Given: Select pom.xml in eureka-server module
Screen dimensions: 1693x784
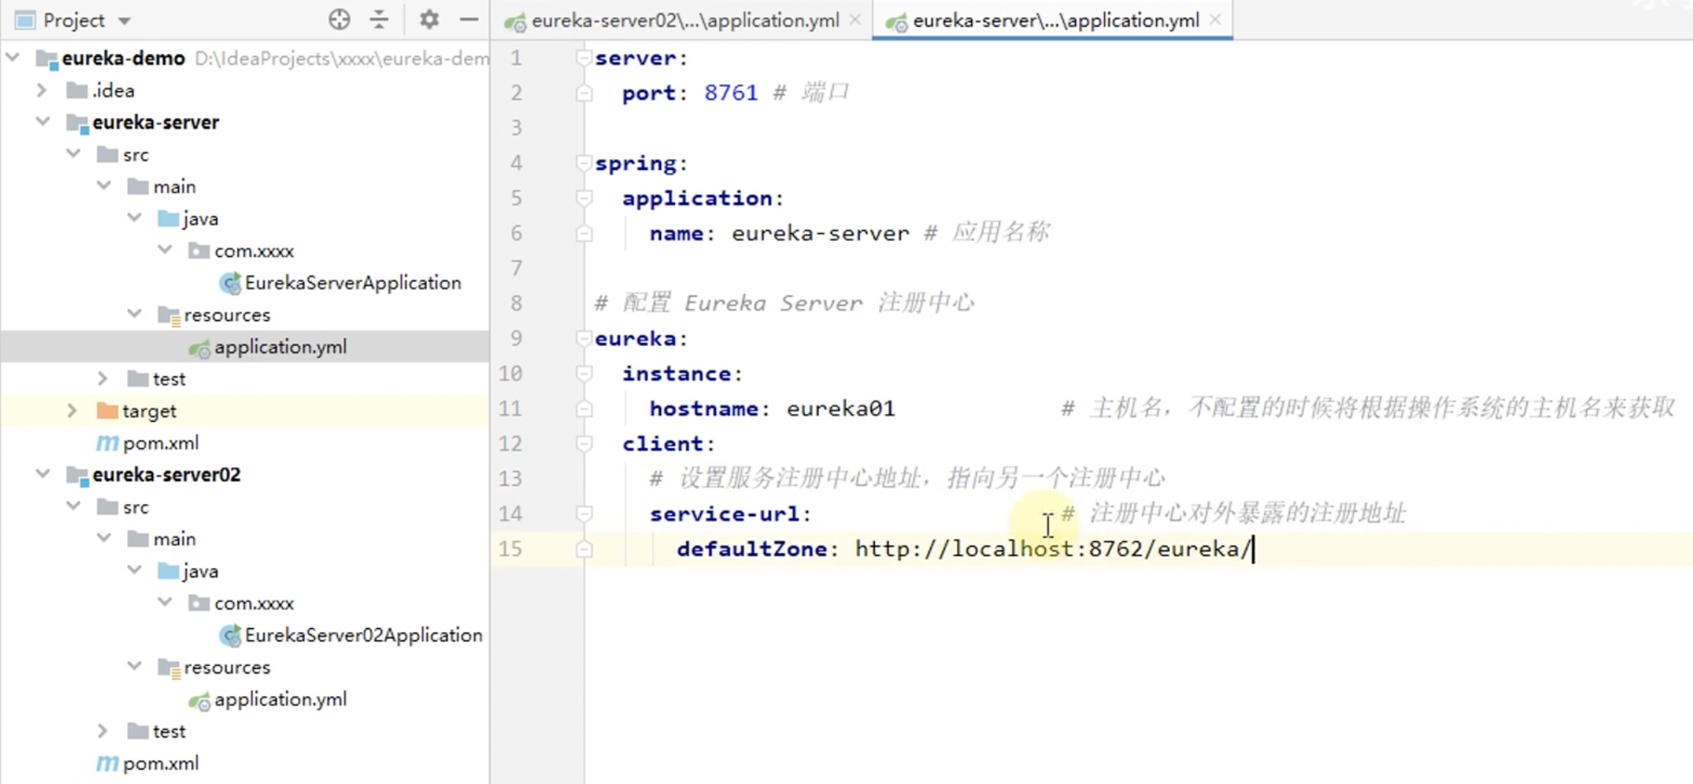Looking at the screenshot, I should (x=160, y=443).
